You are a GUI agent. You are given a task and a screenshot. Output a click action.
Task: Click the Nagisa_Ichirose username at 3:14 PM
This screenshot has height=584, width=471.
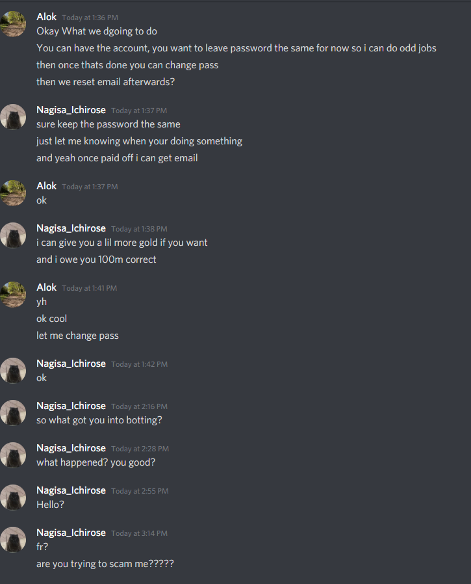point(71,533)
